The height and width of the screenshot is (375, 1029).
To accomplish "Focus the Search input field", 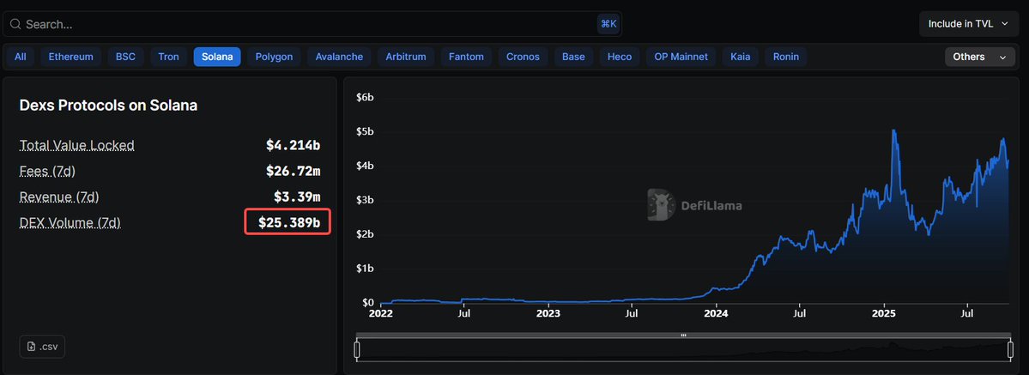I will 312,24.
